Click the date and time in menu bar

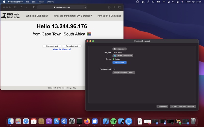pyautogui.click(x=193, y=2)
